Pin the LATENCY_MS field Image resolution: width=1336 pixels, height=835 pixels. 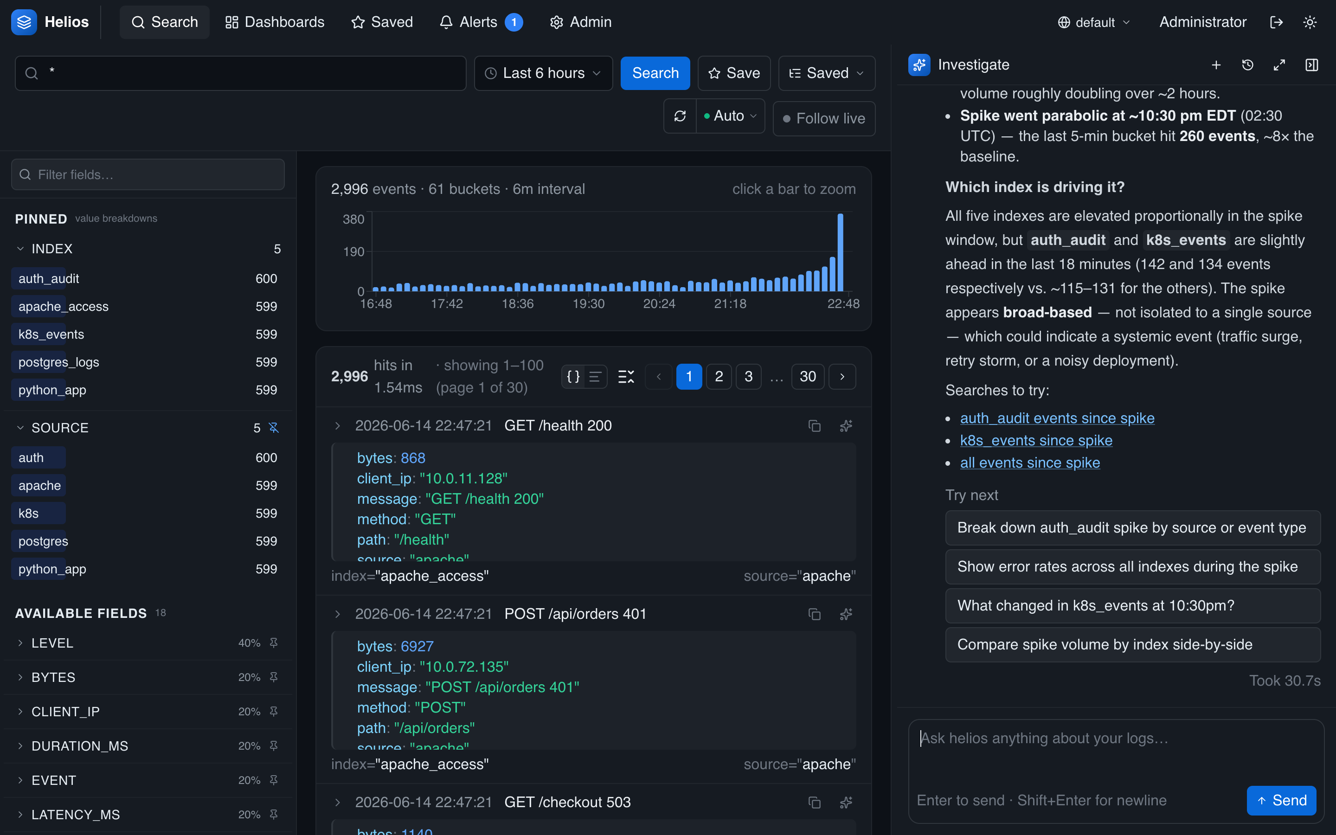tap(274, 814)
